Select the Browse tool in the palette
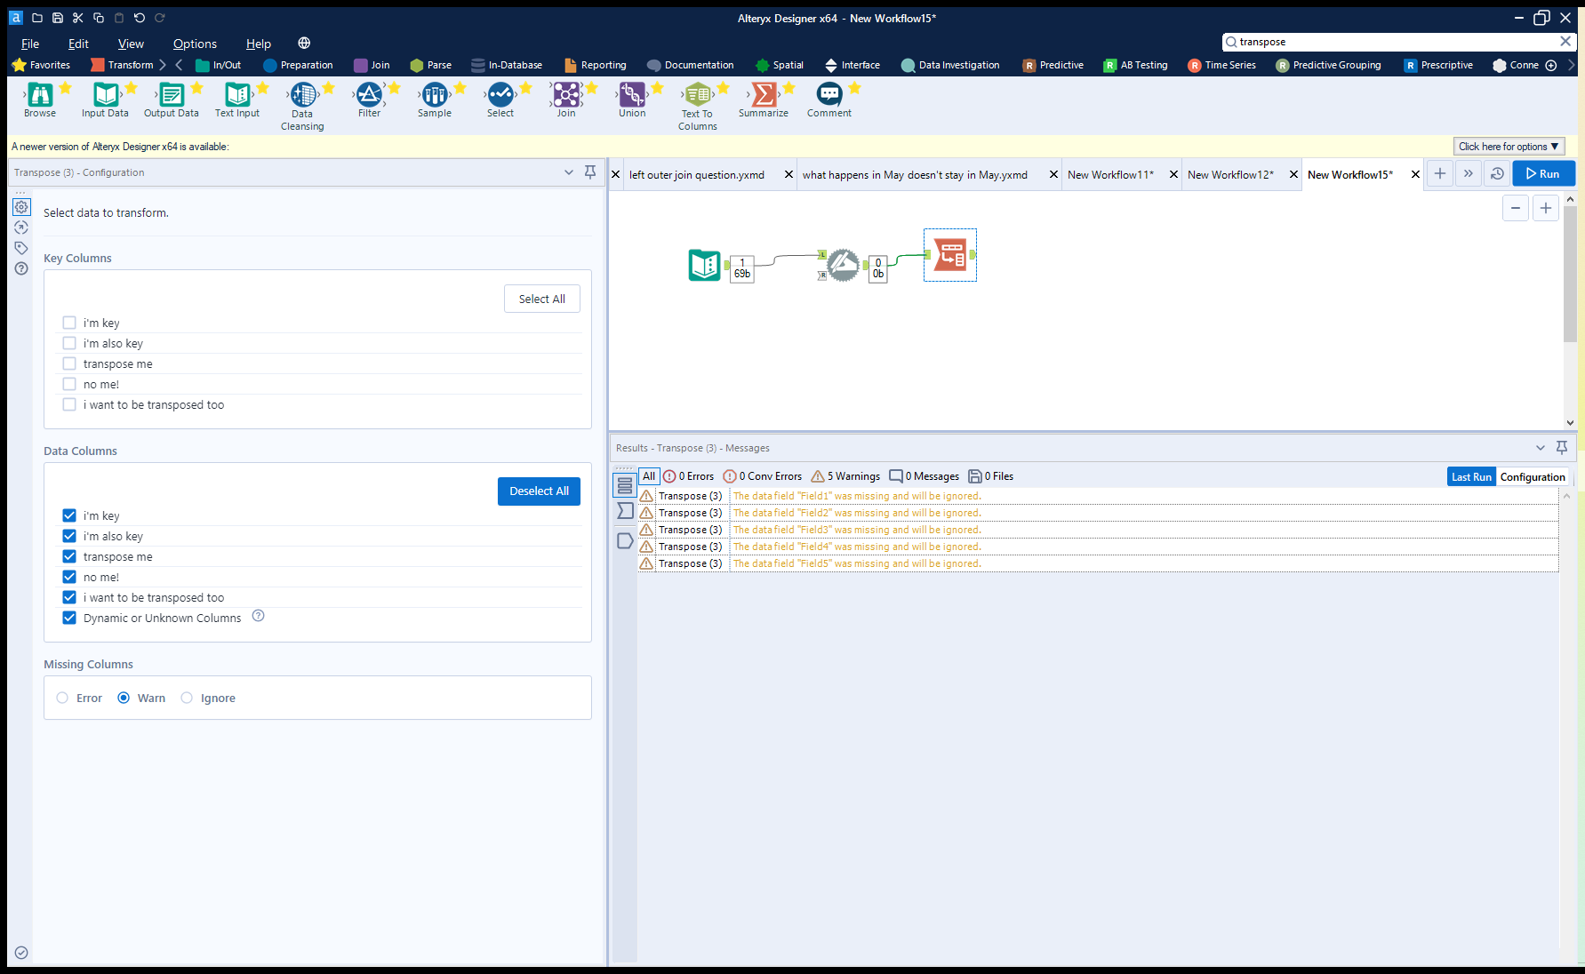This screenshot has height=974, width=1585. (39, 100)
